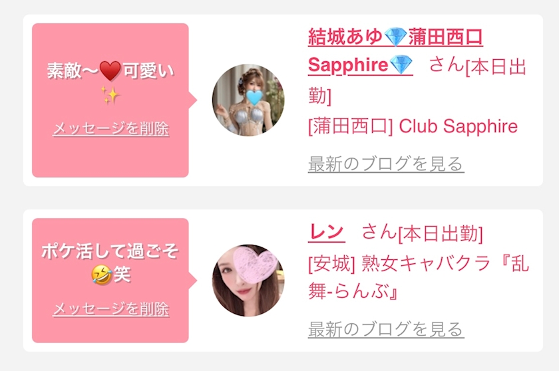This screenshot has width=559, height=371.
Task: Open レン's round avatar photo
Action: (x=248, y=280)
